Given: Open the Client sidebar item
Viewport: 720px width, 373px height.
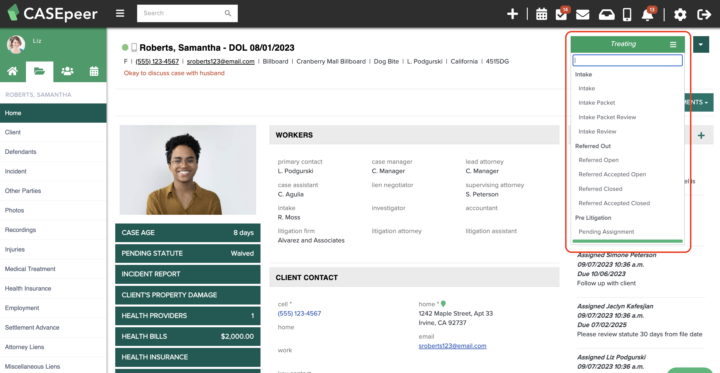Looking at the screenshot, I should pos(53,132).
